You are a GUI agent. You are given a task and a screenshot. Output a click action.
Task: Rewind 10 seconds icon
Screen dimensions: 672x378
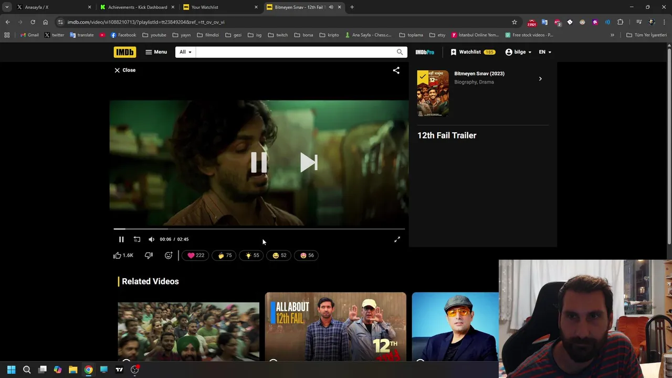coord(137,239)
